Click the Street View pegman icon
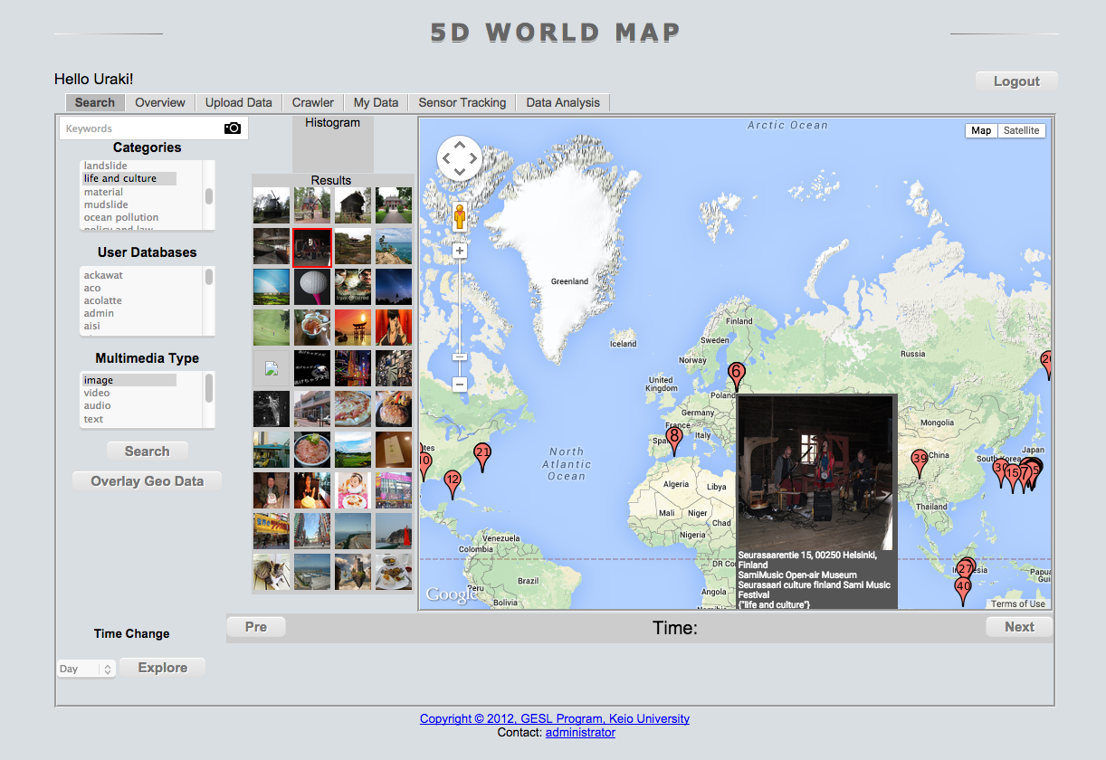The width and height of the screenshot is (1106, 760). (460, 216)
